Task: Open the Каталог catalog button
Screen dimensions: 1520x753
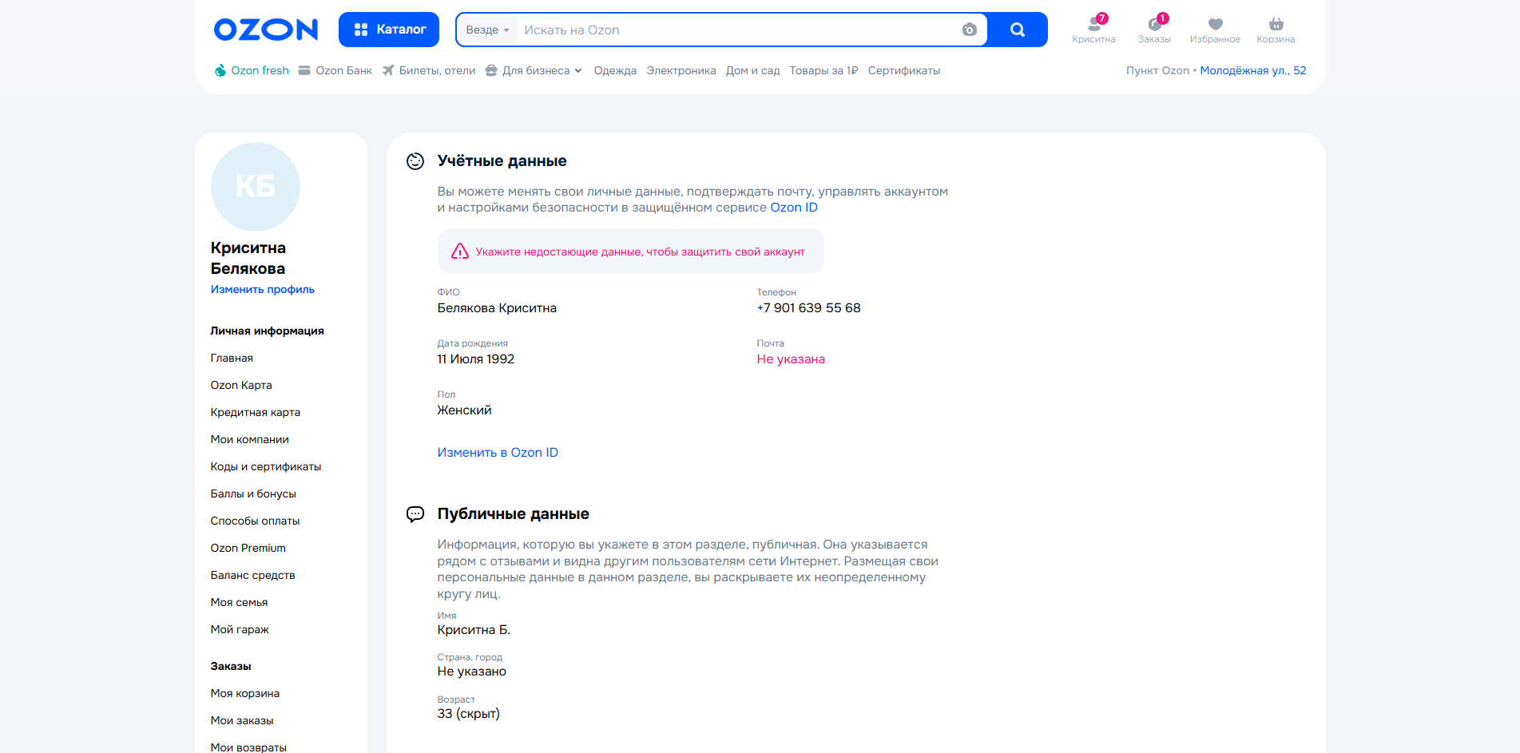Action: pyautogui.click(x=389, y=30)
